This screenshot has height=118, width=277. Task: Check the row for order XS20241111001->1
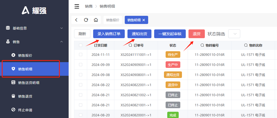pyautogui.click(x=81, y=55)
